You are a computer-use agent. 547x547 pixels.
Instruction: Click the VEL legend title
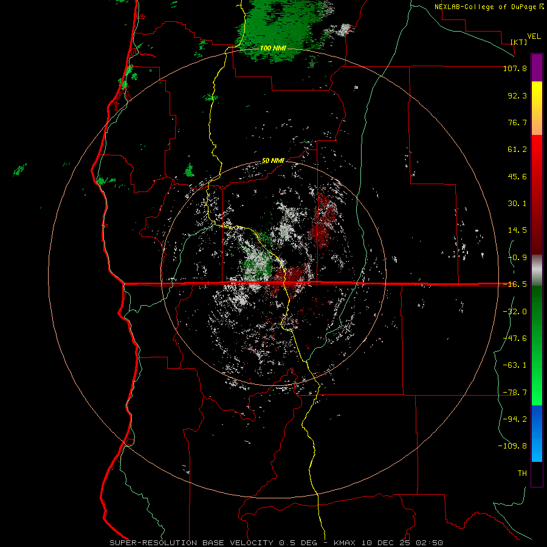tap(534, 36)
